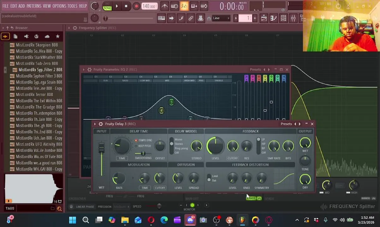Click the TIME button under Delay Time

click(122, 158)
